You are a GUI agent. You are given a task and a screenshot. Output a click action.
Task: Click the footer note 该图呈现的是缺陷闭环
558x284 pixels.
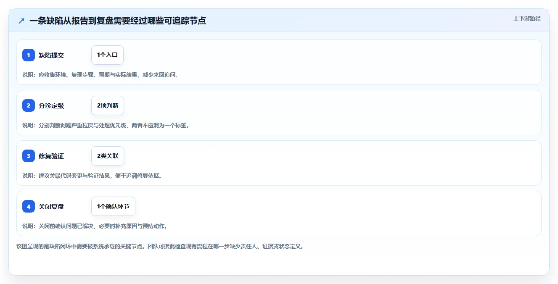tap(160, 246)
